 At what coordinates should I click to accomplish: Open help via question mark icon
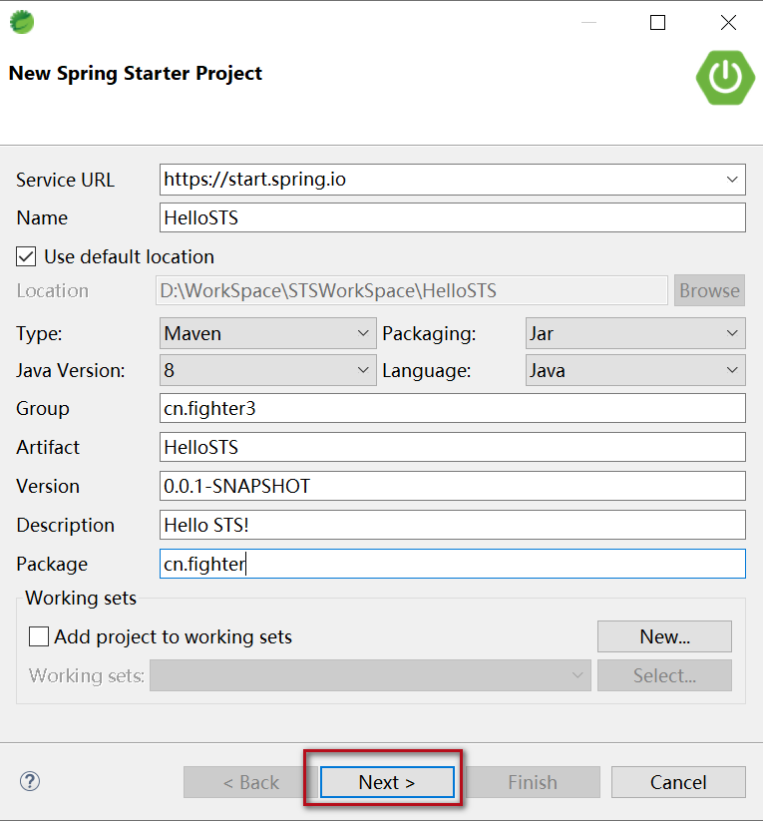point(30,781)
